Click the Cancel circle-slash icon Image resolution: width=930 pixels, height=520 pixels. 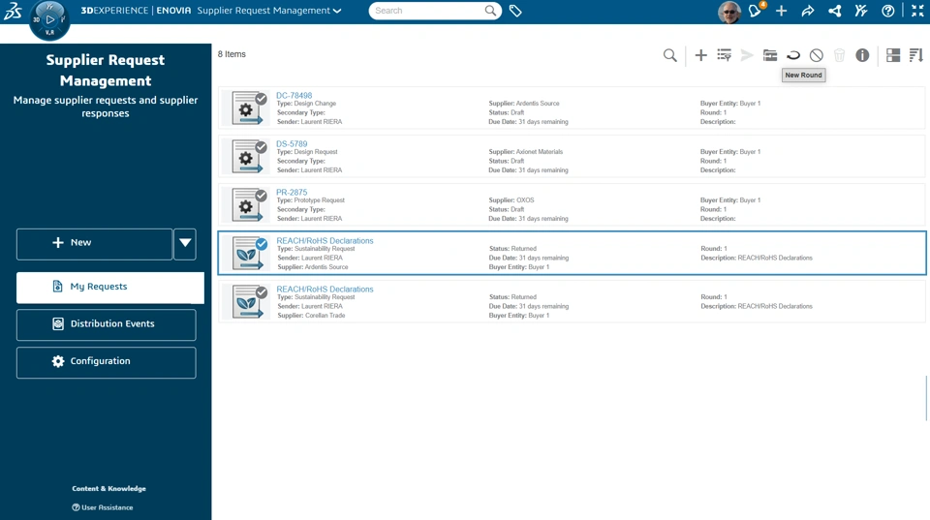[x=816, y=55]
